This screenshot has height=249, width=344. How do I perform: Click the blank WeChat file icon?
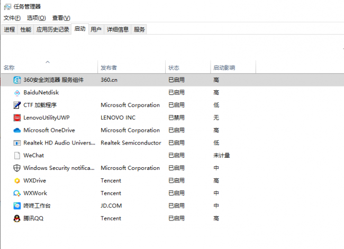tap(17, 156)
